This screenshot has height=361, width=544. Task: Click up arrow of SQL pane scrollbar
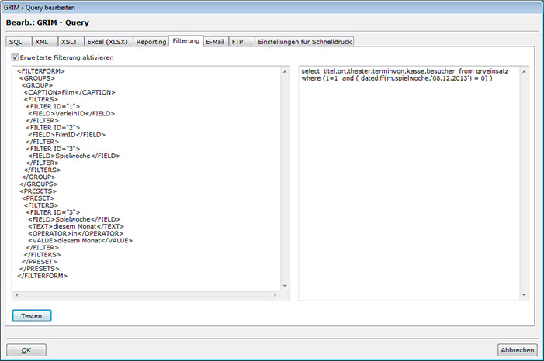point(525,72)
